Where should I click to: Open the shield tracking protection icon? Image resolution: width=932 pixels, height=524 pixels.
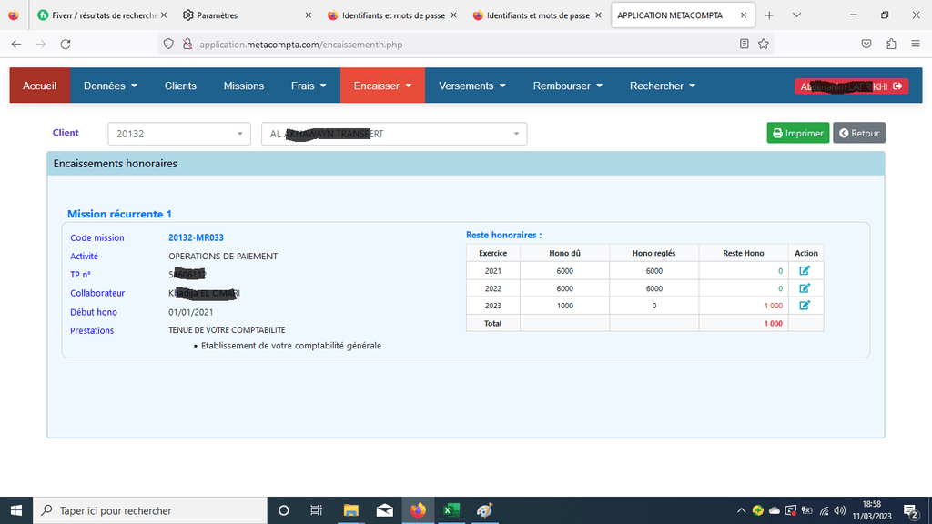point(168,44)
